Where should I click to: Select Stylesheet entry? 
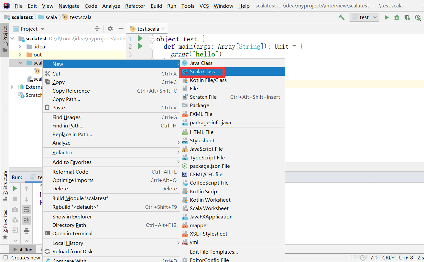coord(232,140)
